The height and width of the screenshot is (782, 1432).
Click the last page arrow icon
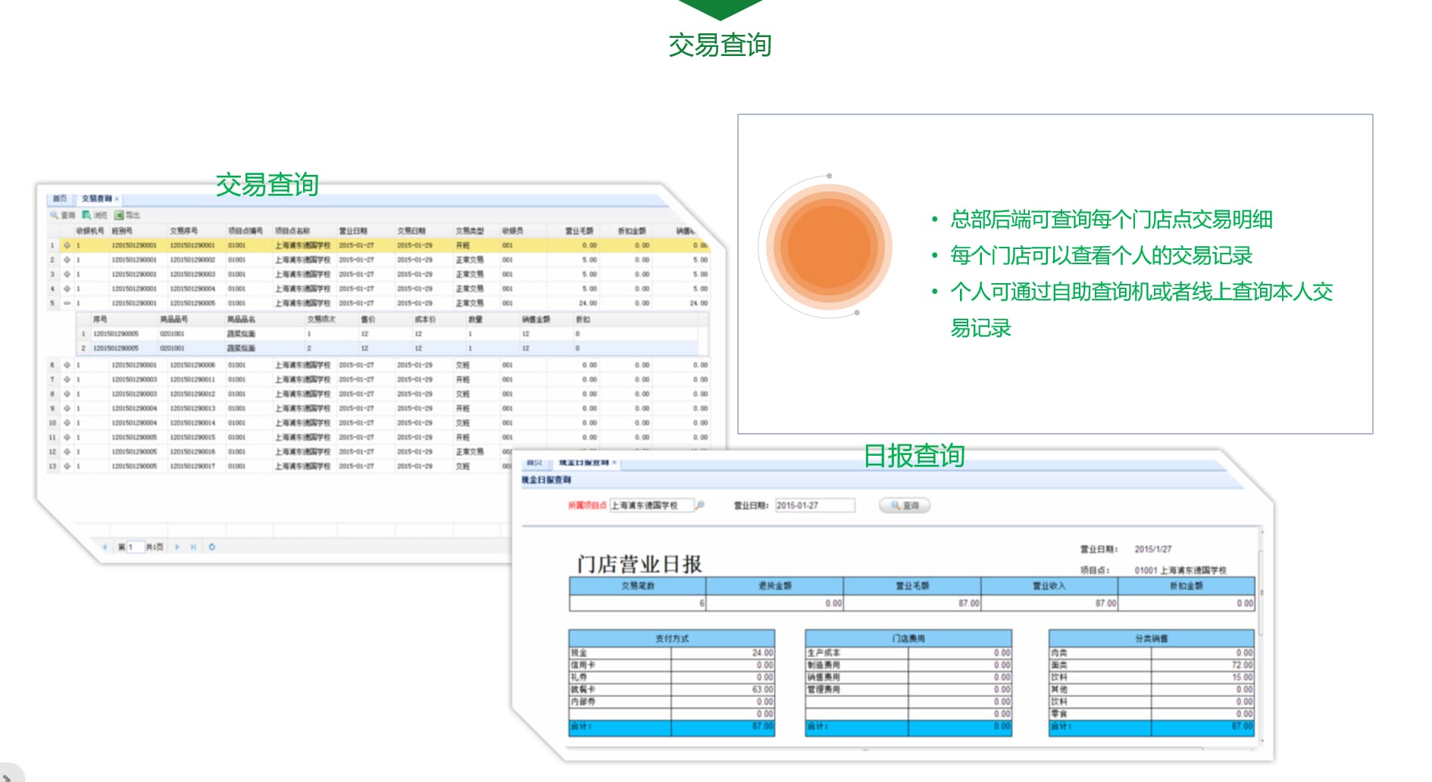point(193,546)
